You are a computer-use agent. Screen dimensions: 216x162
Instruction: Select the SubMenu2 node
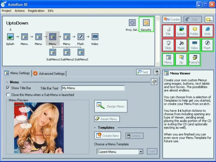67,52
